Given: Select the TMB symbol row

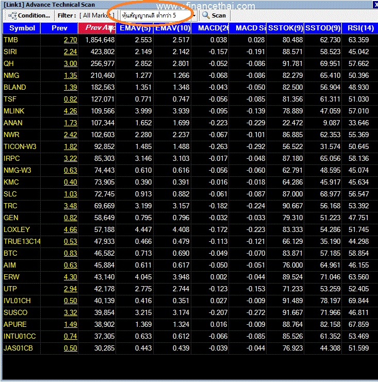Looking at the screenshot, I should (x=11, y=40).
